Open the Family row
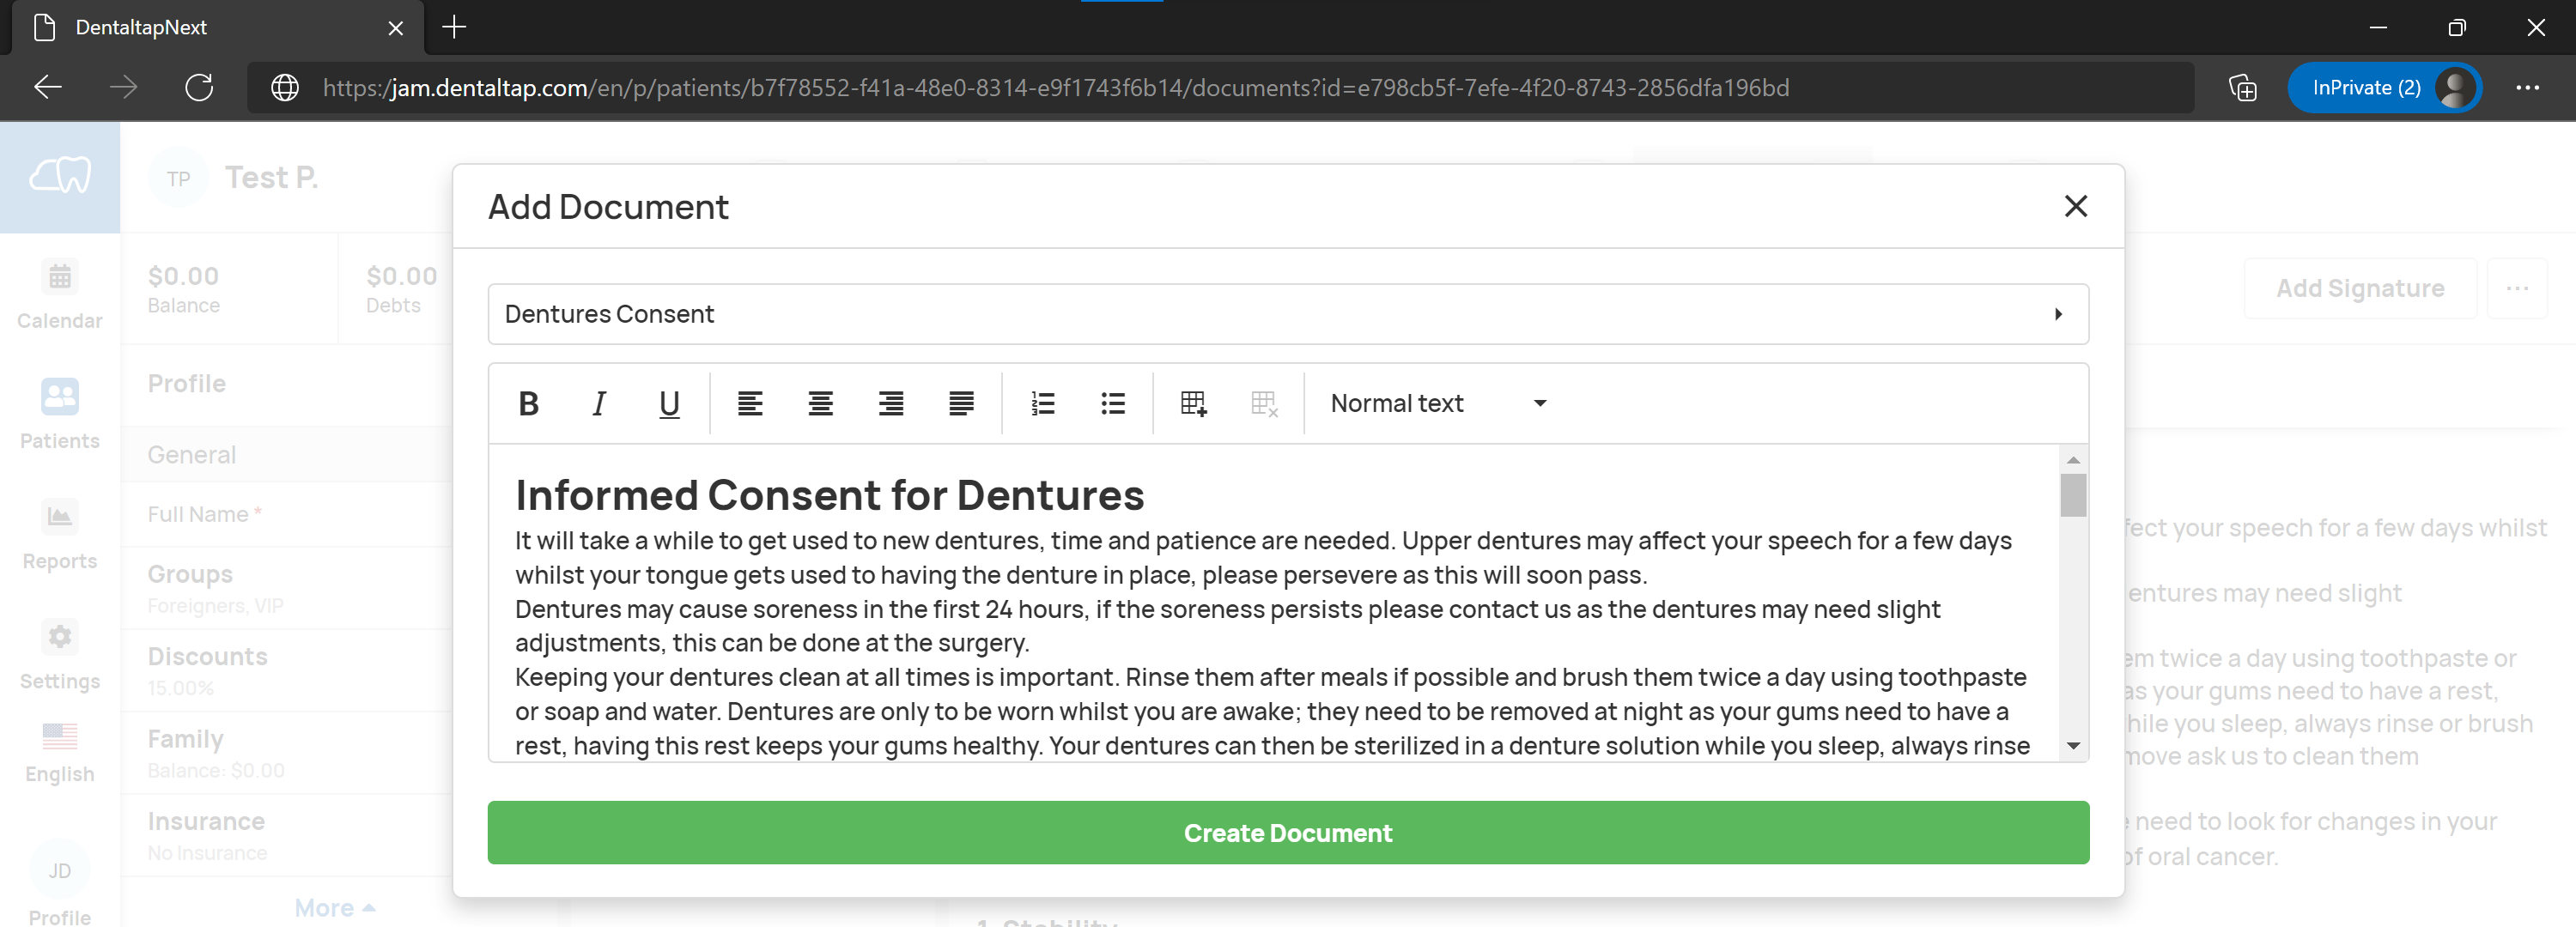Image resolution: width=2576 pixels, height=927 pixels. click(x=286, y=753)
